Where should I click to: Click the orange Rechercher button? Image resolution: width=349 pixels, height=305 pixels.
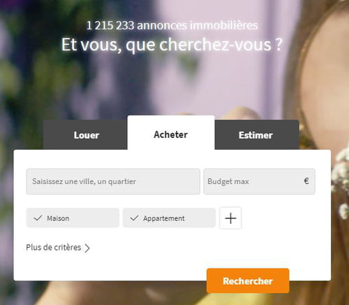(248, 281)
